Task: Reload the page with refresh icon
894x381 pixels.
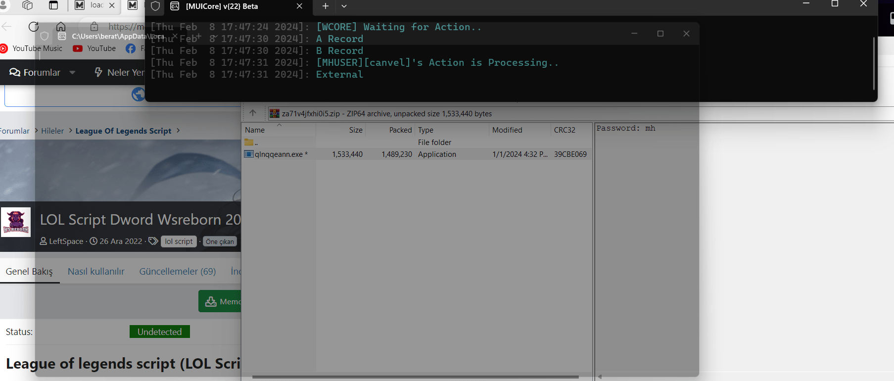Action: click(x=34, y=27)
